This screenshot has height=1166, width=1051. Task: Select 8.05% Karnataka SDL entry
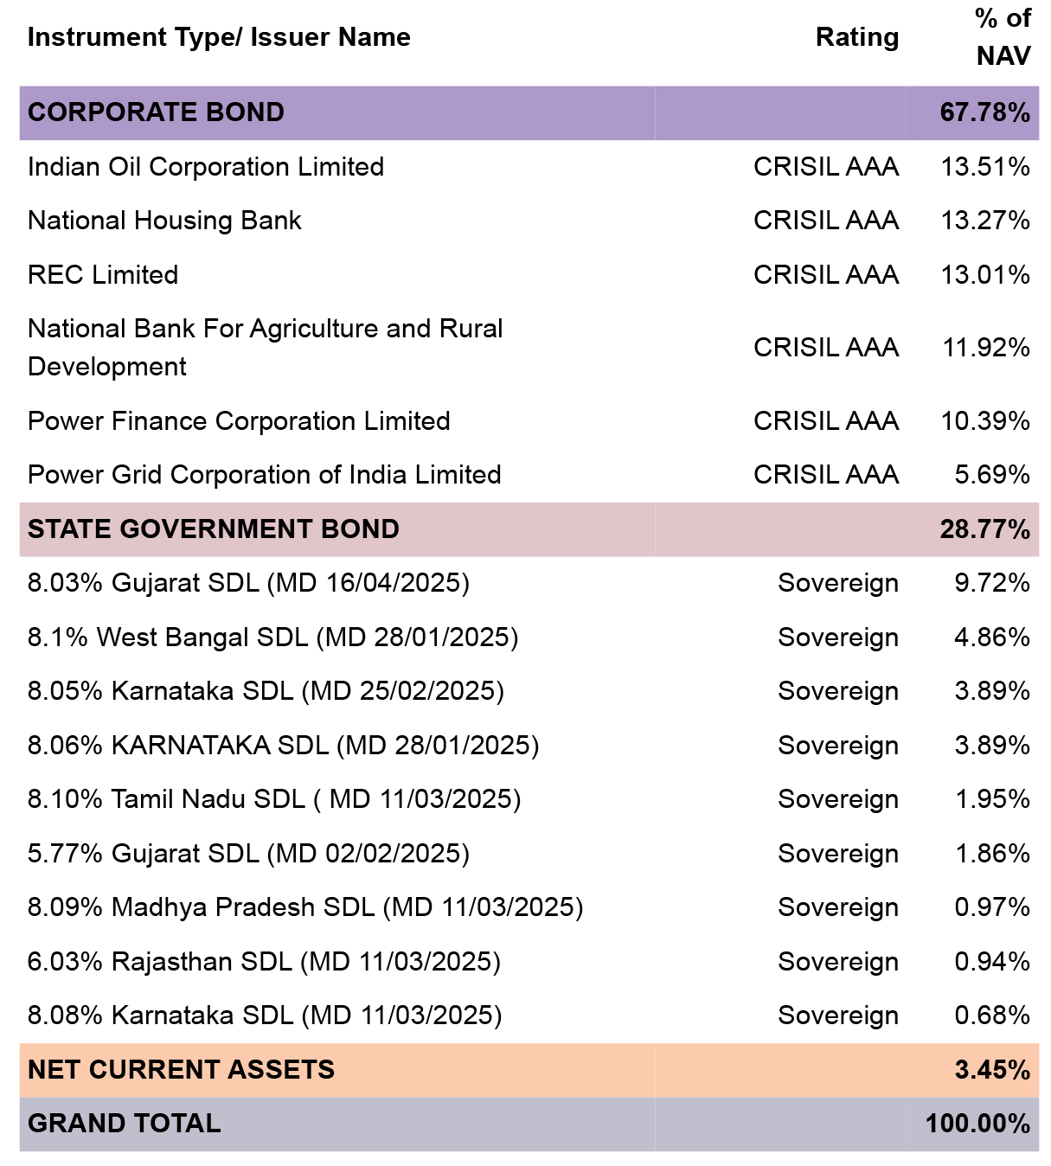click(x=529, y=691)
